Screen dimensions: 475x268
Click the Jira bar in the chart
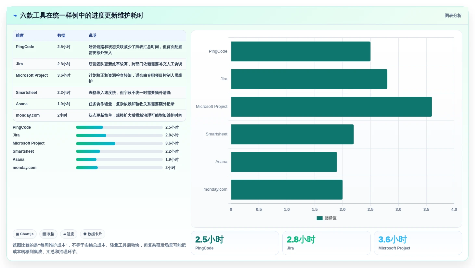pos(309,79)
